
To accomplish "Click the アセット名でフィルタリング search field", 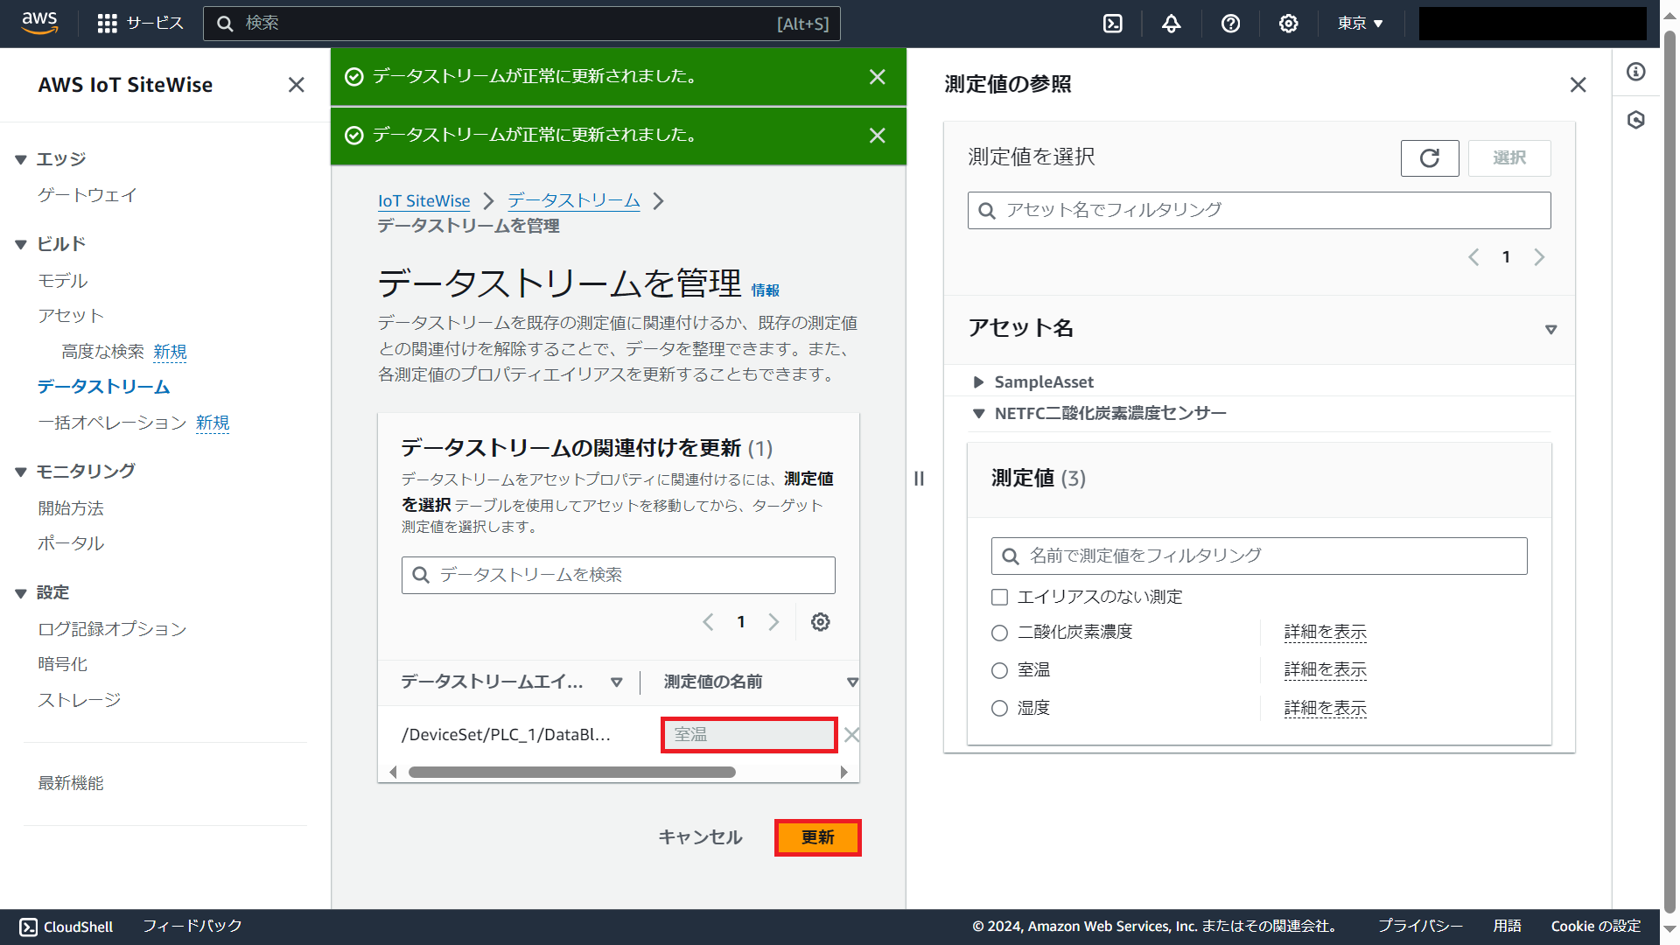I will (1258, 210).
